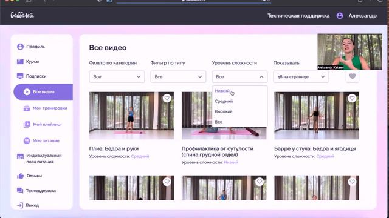
Task: Open Барре у стула video thumbnail
Action: click(317, 116)
